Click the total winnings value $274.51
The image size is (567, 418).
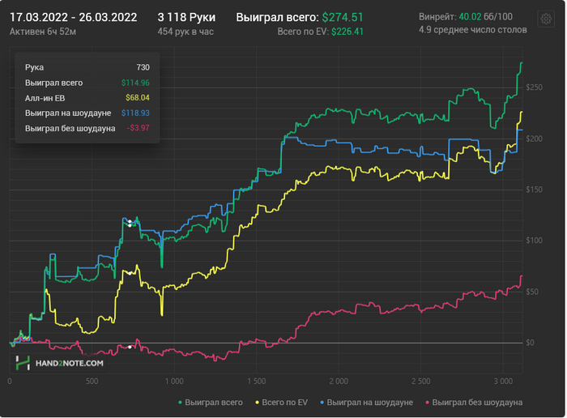click(343, 17)
